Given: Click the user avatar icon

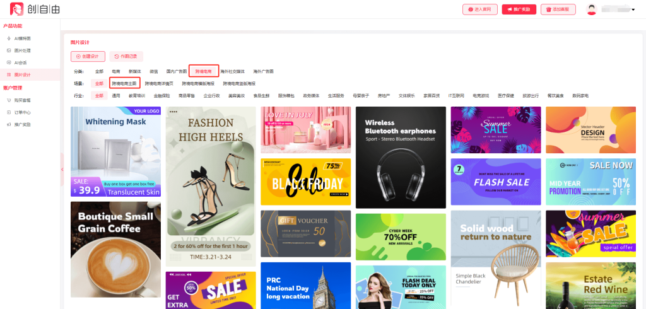Looking at the screenshot, I should click(x=591, y=9).
